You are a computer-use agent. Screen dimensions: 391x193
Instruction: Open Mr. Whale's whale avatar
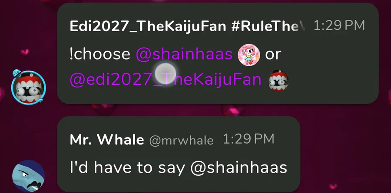[x=28, y=176]
